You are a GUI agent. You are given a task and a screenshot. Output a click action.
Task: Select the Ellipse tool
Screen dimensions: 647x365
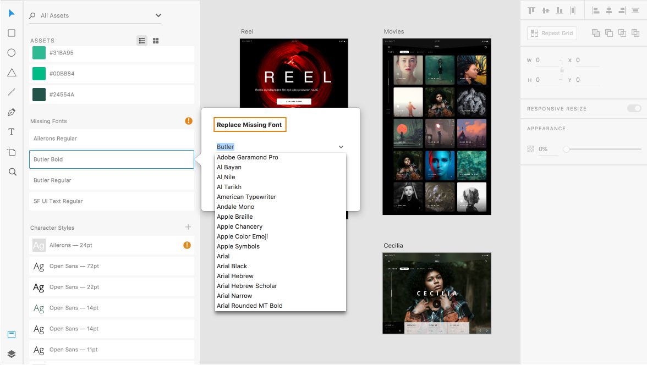12,53
